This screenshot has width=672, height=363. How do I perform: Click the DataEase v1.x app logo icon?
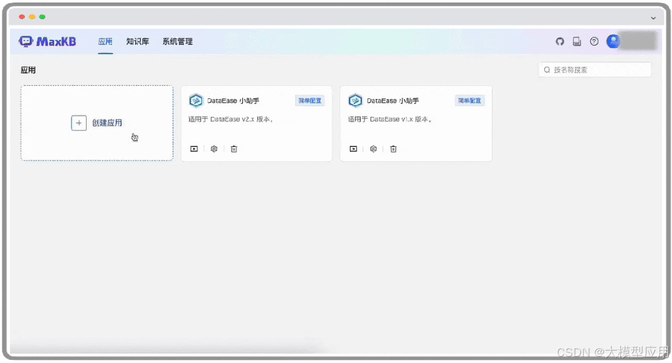pos(355,101)
